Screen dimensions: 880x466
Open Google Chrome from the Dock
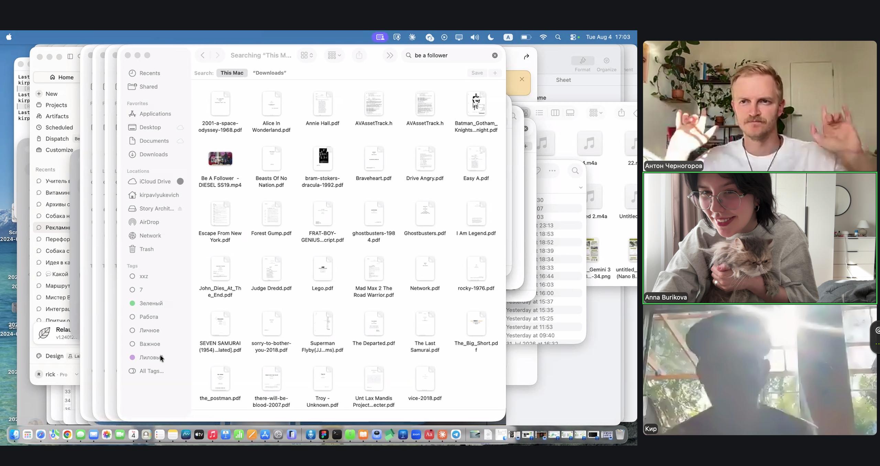(x=67, y=435)
